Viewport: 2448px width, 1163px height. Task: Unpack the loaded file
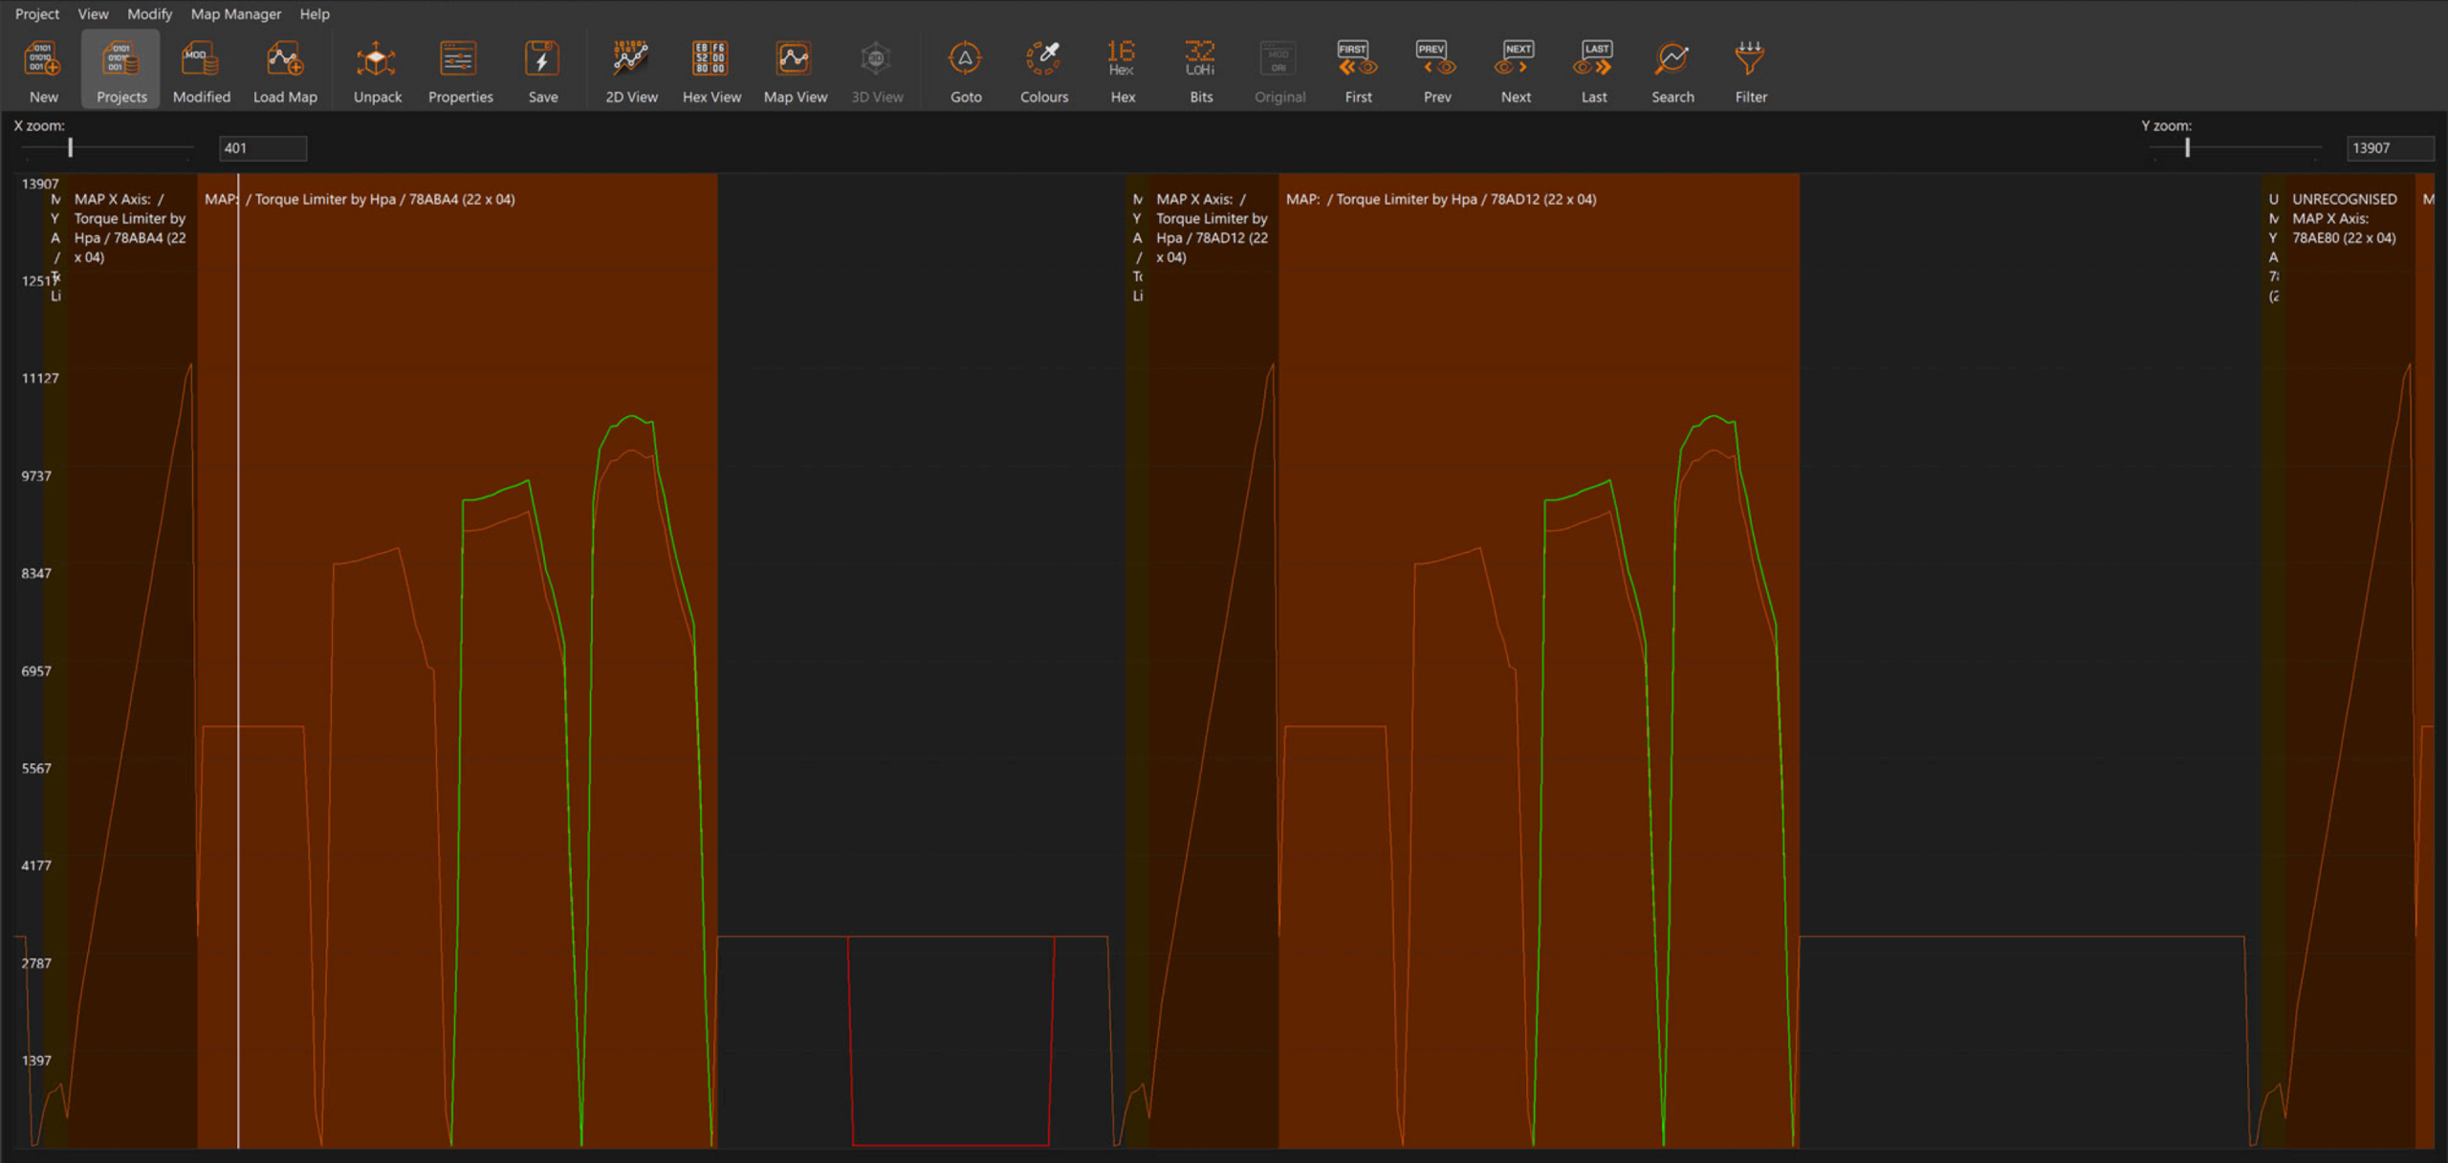point(377,67)
